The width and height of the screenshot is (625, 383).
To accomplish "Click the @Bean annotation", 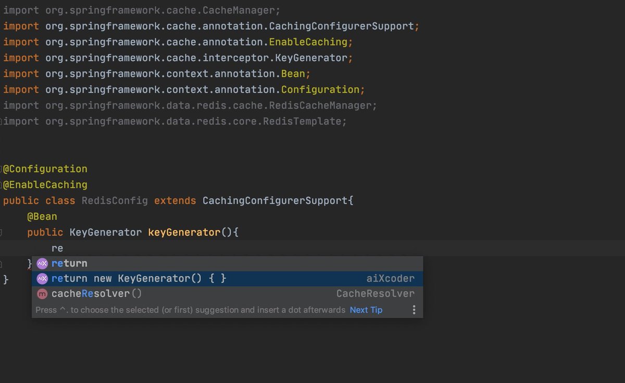I will [42, 216].
